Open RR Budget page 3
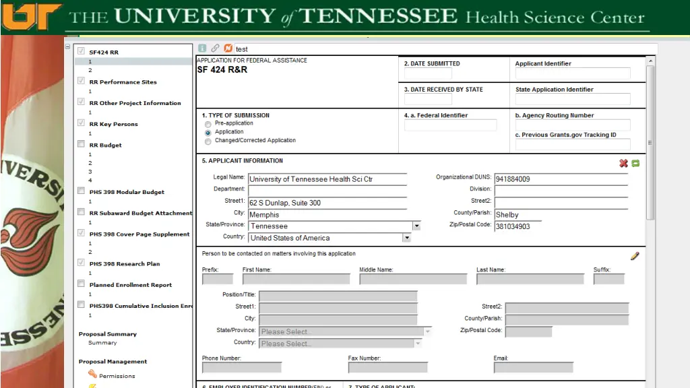 (90, 172)
